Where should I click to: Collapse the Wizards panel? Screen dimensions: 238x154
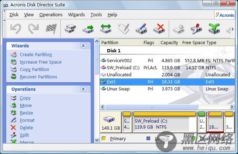tap(83, 46)
